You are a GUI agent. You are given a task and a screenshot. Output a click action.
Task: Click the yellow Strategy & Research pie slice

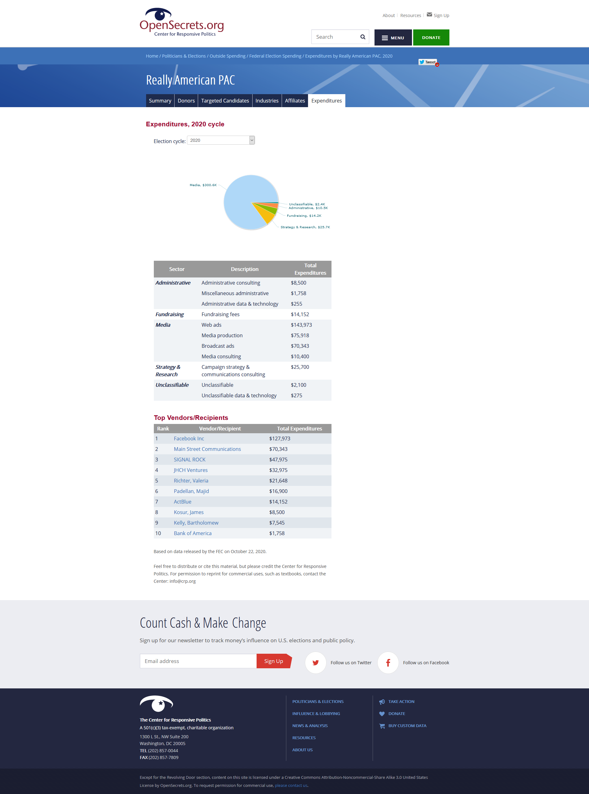pos(266,214)
